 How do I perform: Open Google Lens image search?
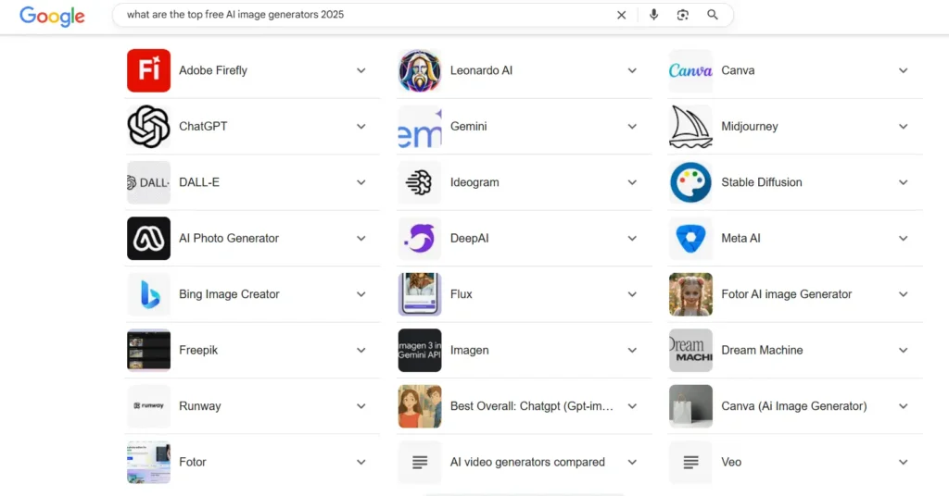pyautogui.click(x=683, y=15)
